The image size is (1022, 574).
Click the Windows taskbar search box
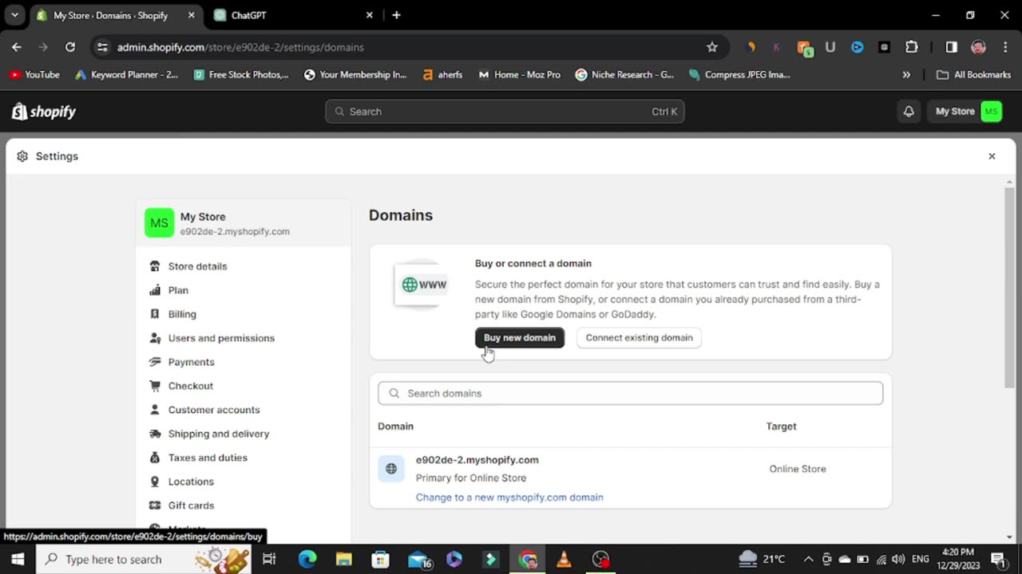(x=144, y=559)
